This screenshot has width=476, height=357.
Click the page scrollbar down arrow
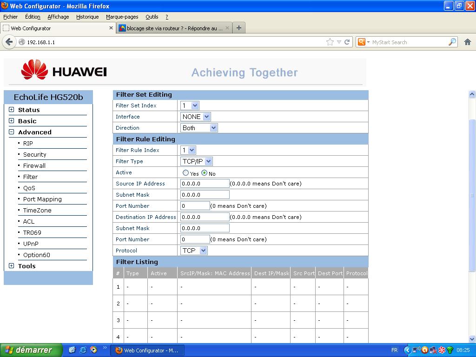(x=472, y=339)
